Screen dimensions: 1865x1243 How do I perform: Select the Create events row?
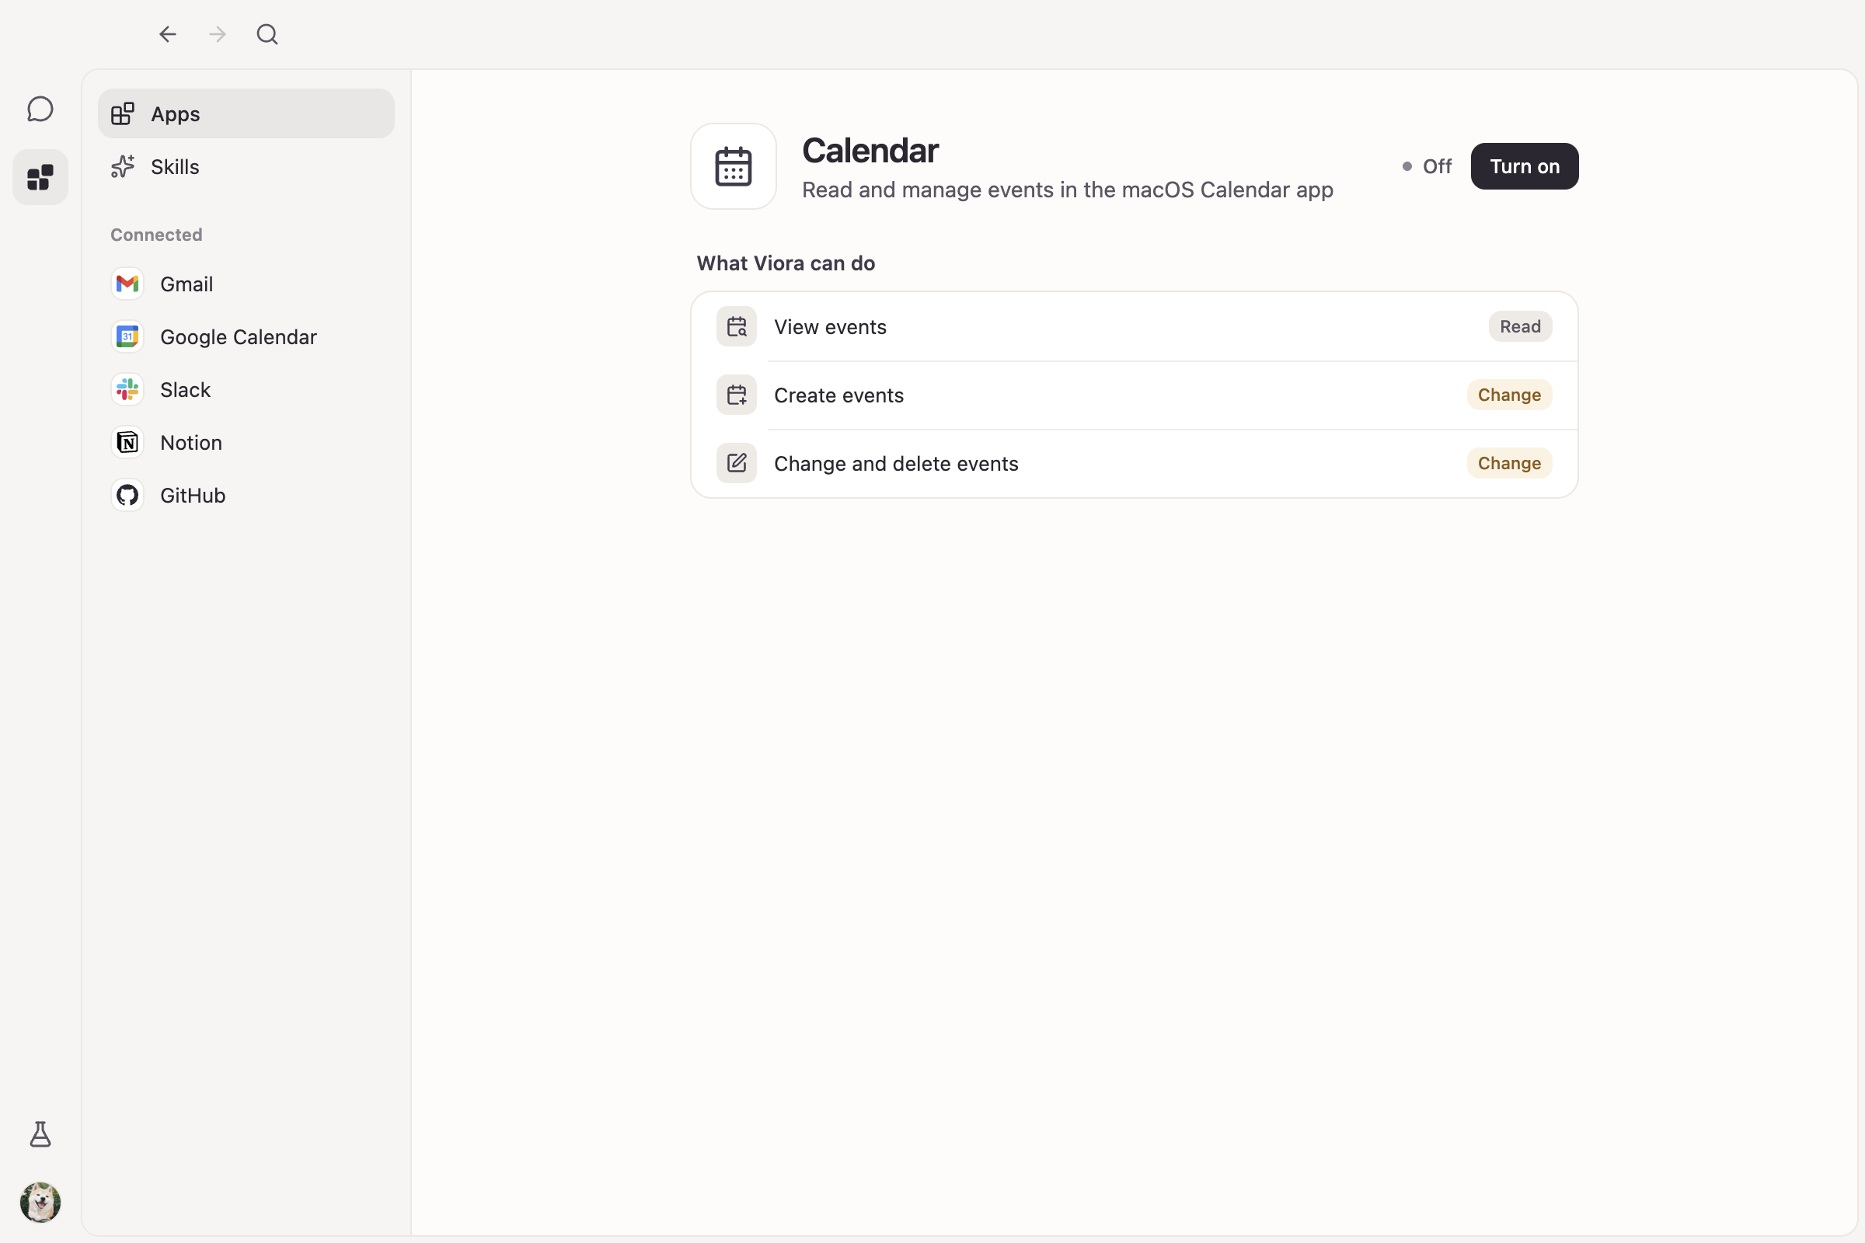coord(1134,395)
